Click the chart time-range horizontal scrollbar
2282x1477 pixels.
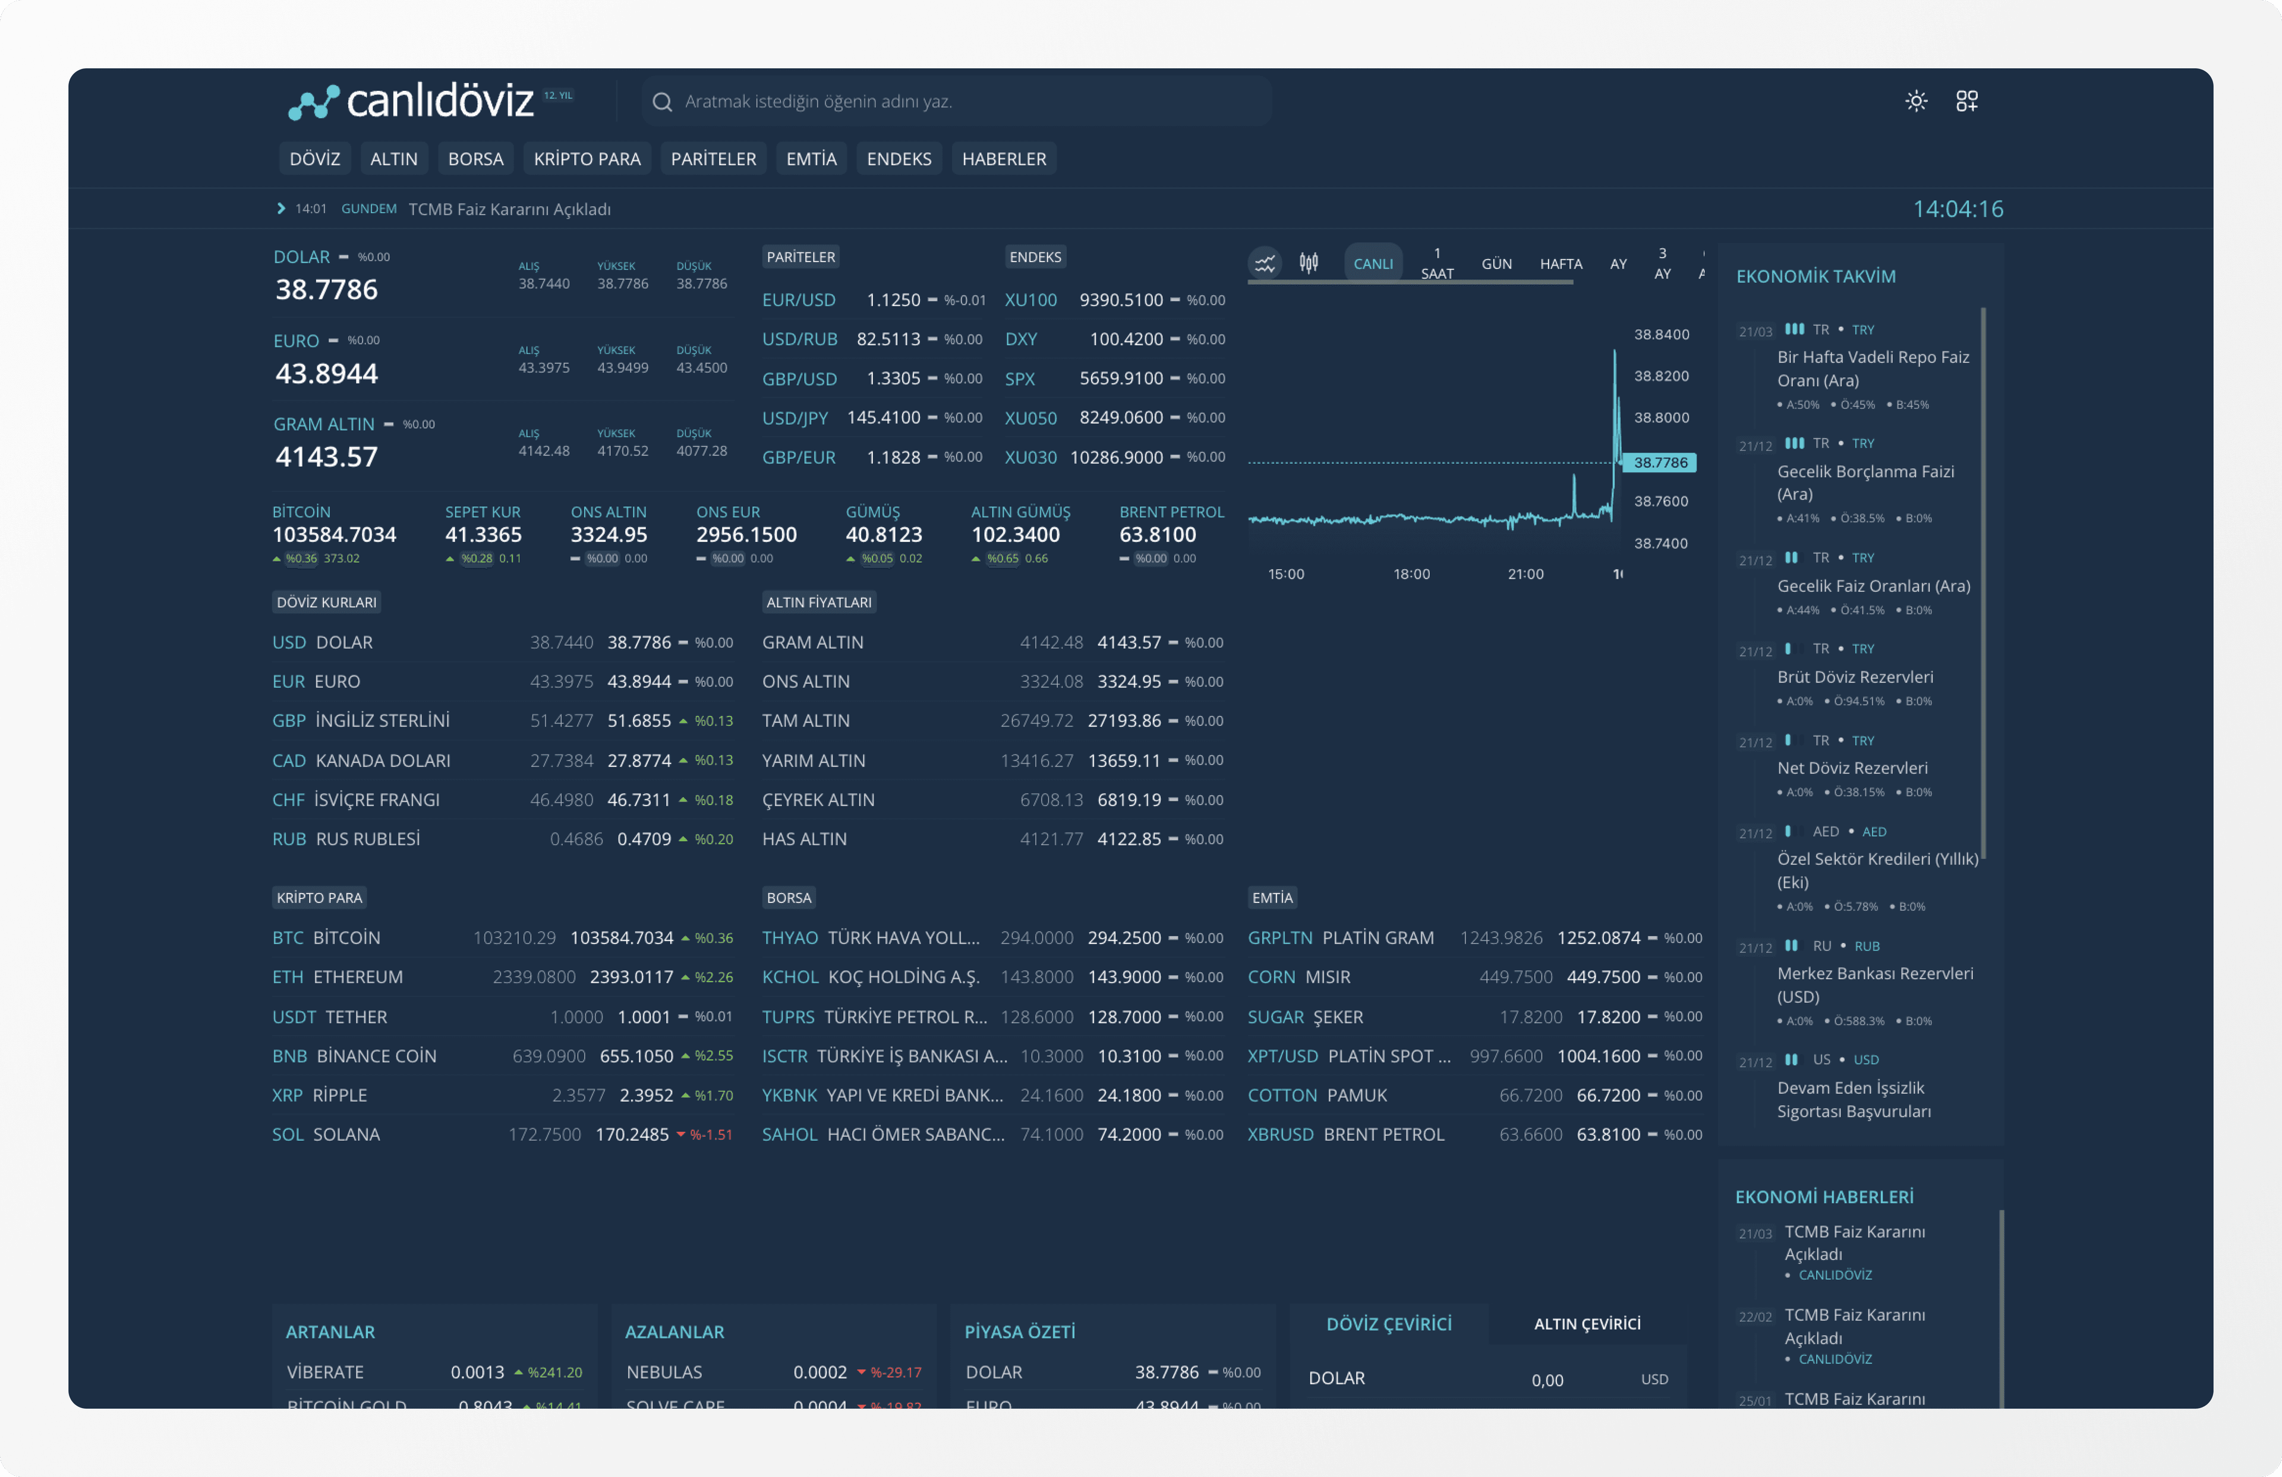[x=1410, y=283]
